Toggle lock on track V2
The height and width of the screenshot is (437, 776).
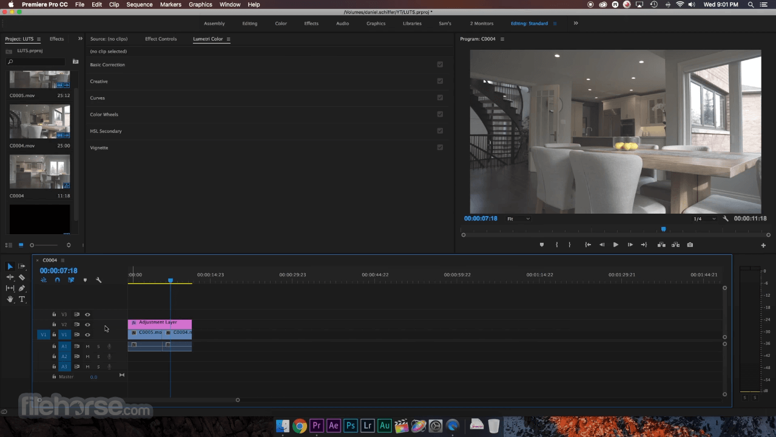pyautogui.click(x=54, y=325)
